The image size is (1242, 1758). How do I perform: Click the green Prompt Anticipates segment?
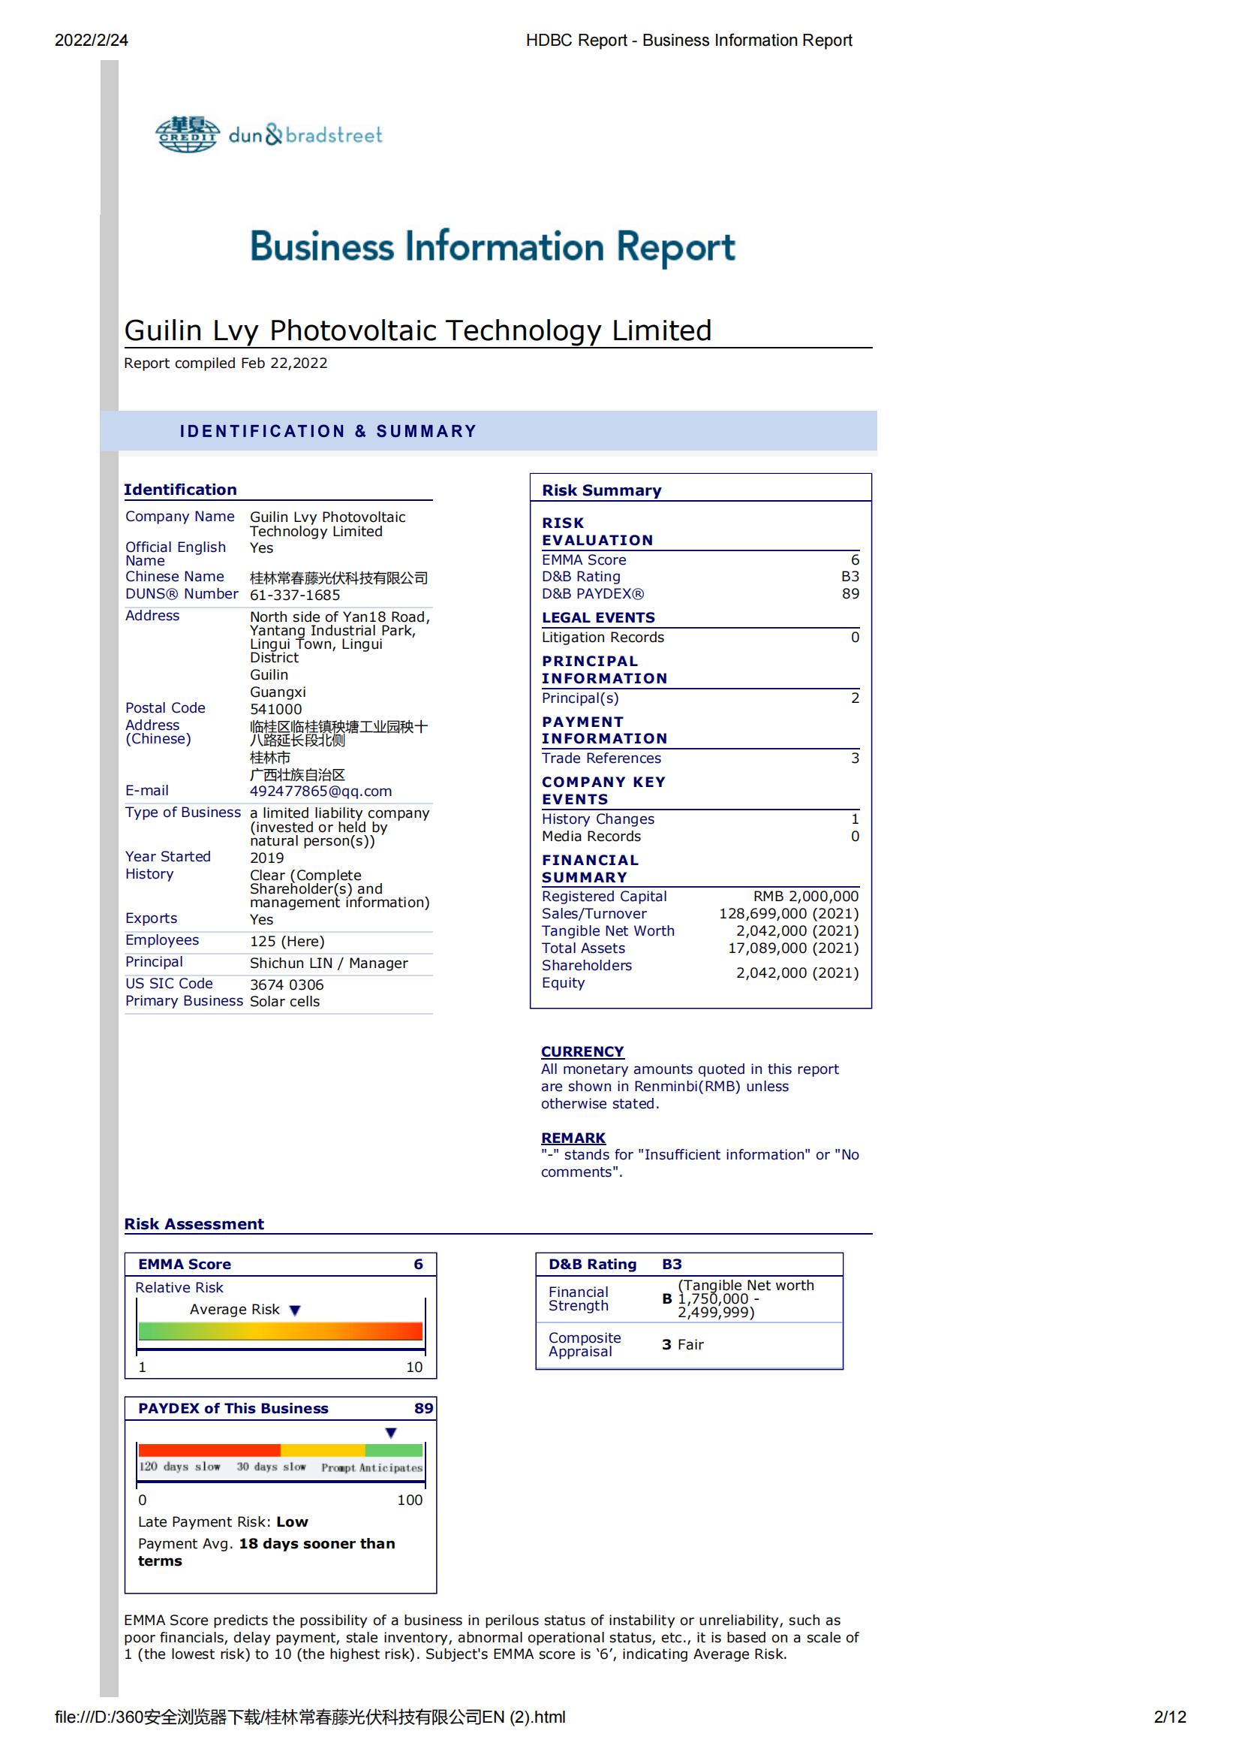(x=393, y=1450)
